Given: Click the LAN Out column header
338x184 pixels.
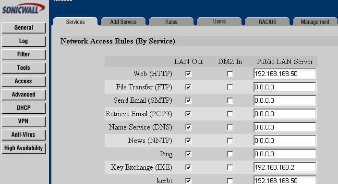Looking at the screenshot, I should click(188, 62).
